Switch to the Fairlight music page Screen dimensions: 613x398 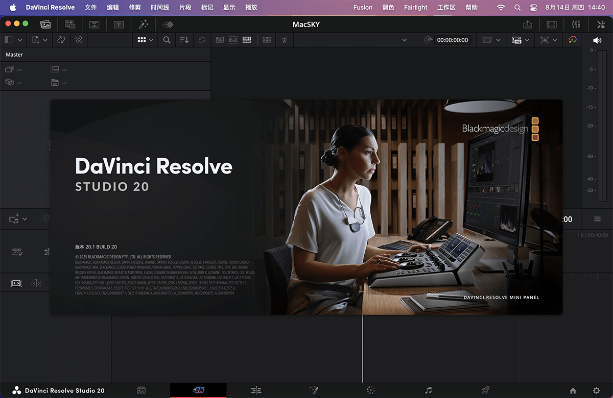pos(429,390)
